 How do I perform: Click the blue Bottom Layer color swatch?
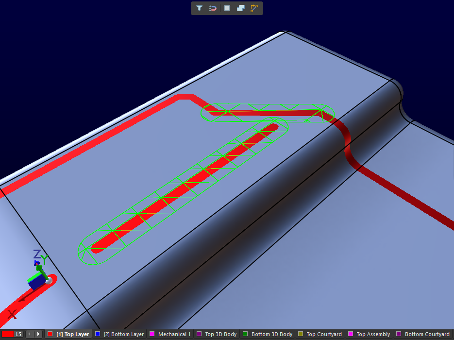point(98,334)
